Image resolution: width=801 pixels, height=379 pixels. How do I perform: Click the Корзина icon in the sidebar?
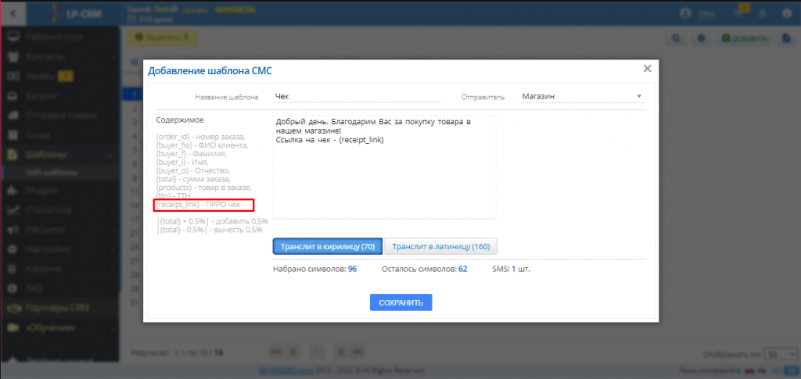click(x=13, y=269)
